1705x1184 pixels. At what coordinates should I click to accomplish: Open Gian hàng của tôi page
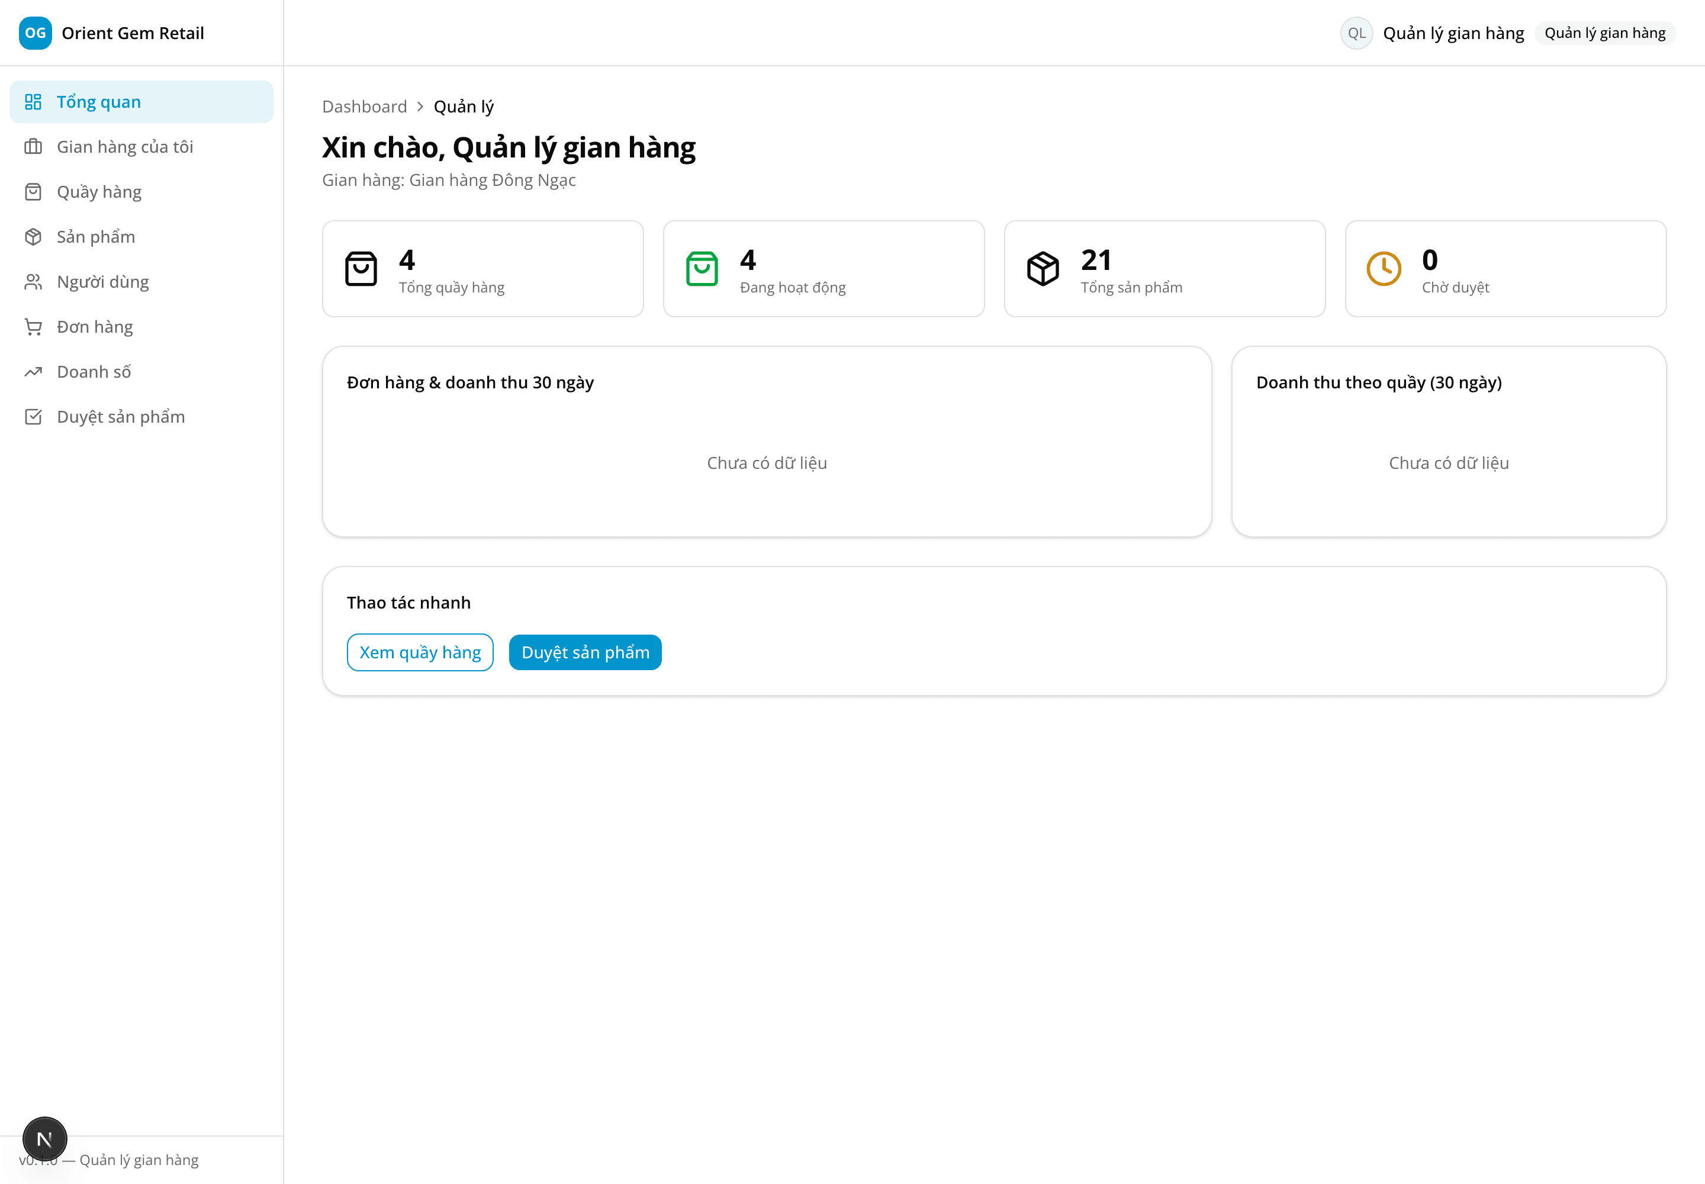[141, 147]
